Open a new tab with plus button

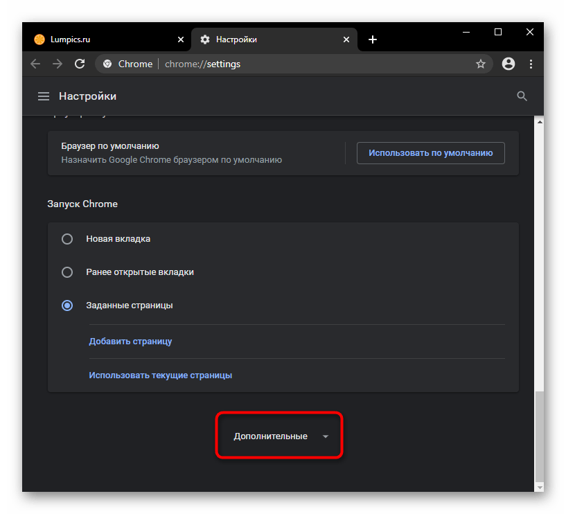coord(373,39)
